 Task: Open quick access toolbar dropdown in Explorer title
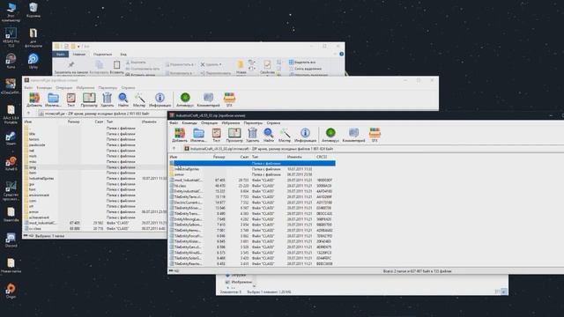click(x=78, y=47)
